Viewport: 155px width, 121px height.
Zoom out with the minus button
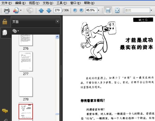(75, 10)
